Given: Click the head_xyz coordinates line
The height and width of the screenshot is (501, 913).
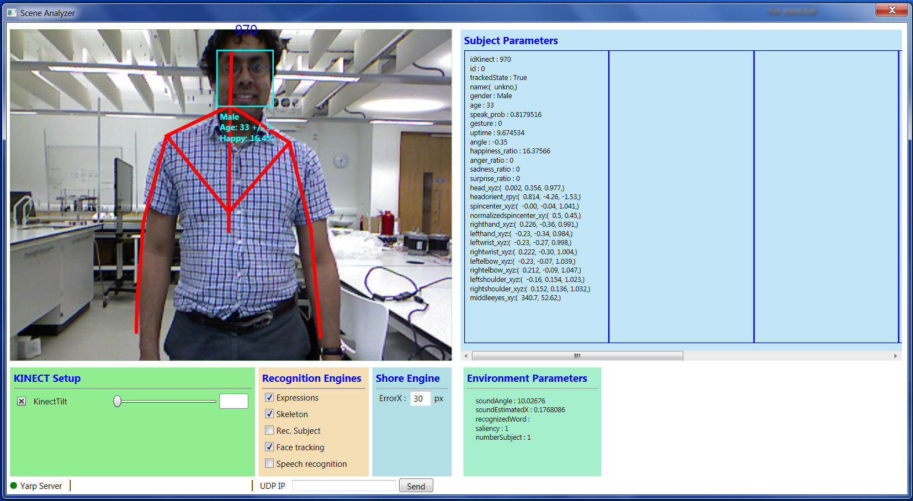Looking at the screenshot, I should 517,188.
